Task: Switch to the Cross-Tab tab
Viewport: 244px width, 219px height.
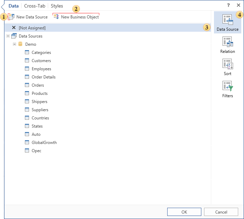Action: pyautogui.click(x=34, y=6)
